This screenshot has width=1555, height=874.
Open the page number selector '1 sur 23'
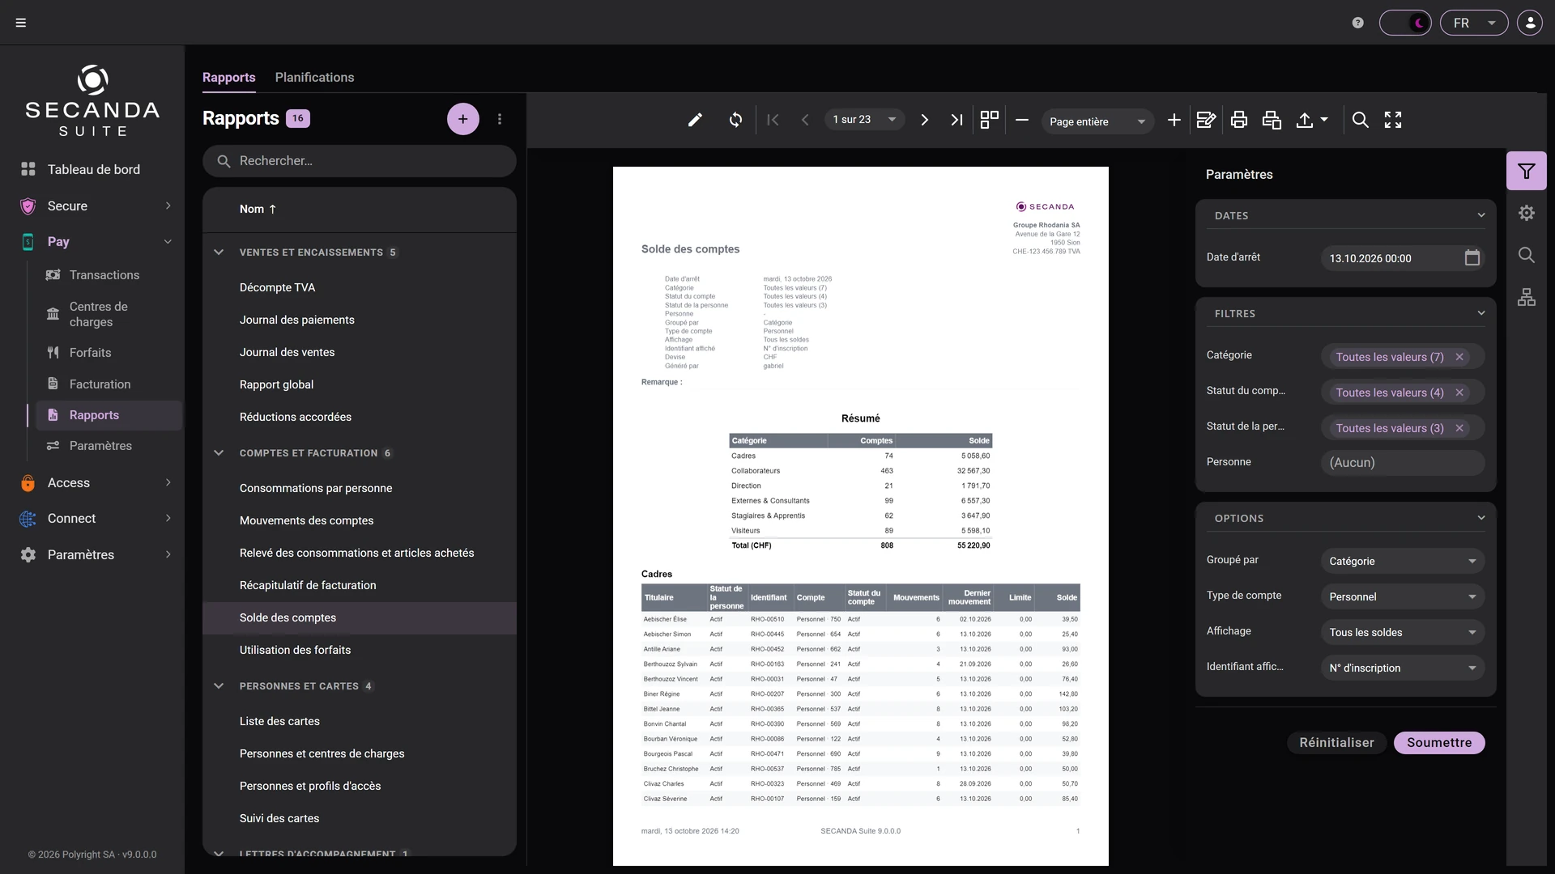(864, 120)
